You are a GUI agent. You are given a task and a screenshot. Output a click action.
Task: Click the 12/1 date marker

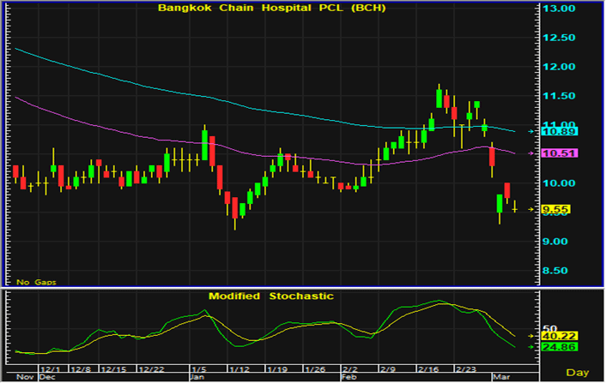pos(51,369)
